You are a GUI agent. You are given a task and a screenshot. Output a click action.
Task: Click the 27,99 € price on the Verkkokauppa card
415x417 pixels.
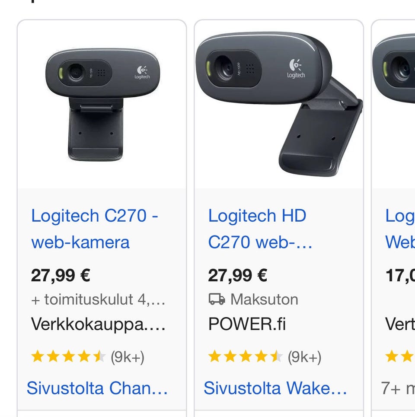click(x=61, y=275)
